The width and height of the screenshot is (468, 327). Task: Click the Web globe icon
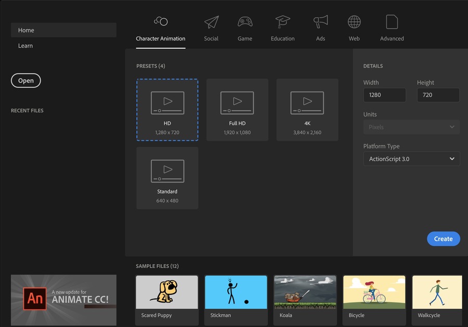click(x=354, y=22)
